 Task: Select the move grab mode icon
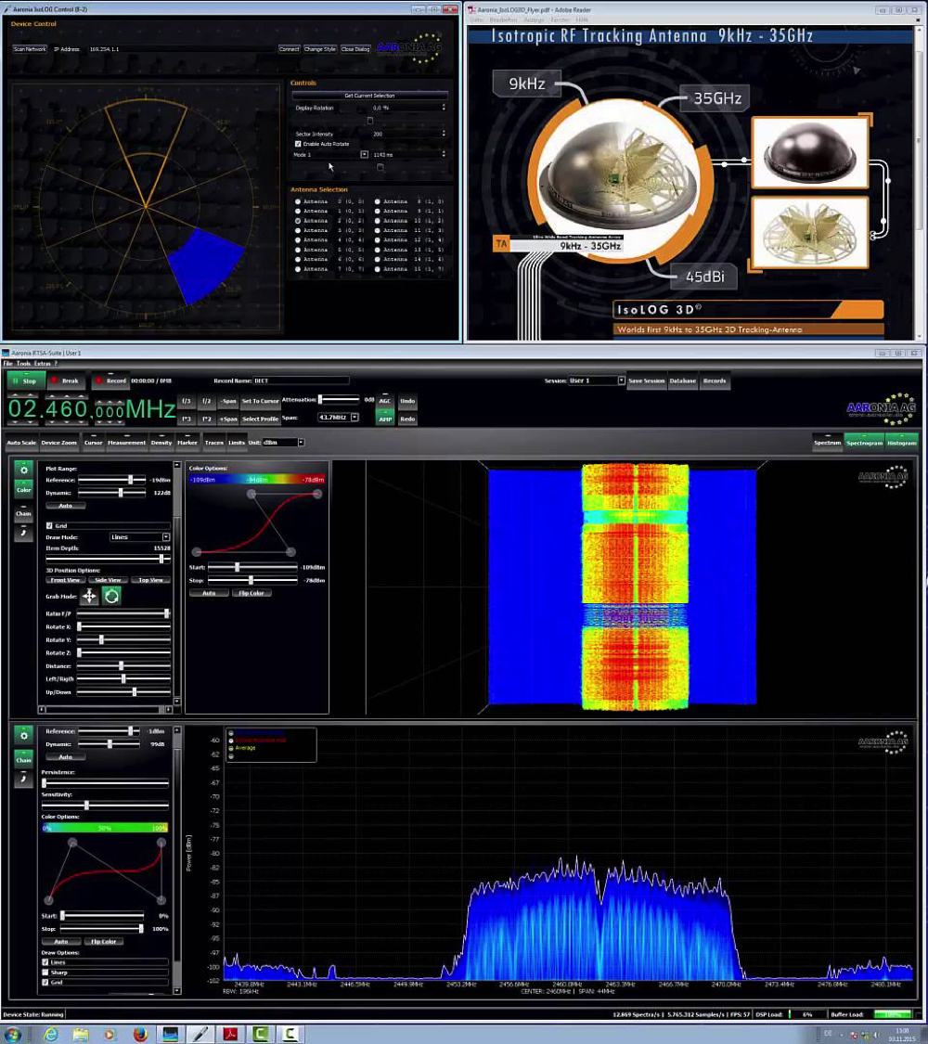click(x=89, y=596)
